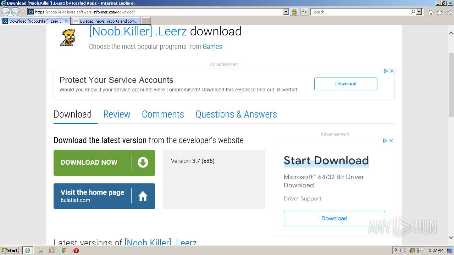Click the Start Download ad headline
Image resolution: width=454 pixels, height=255 pixels.
point(326,160)
